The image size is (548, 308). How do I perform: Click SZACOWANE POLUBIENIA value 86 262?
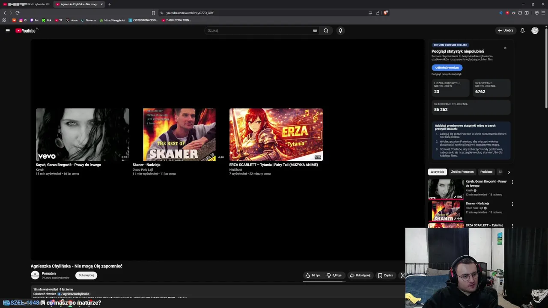441,110
